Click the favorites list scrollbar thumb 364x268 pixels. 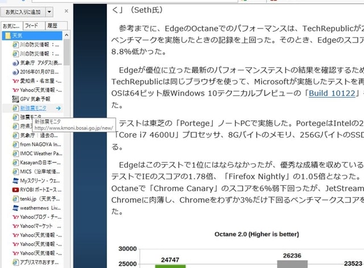[67, 52]
